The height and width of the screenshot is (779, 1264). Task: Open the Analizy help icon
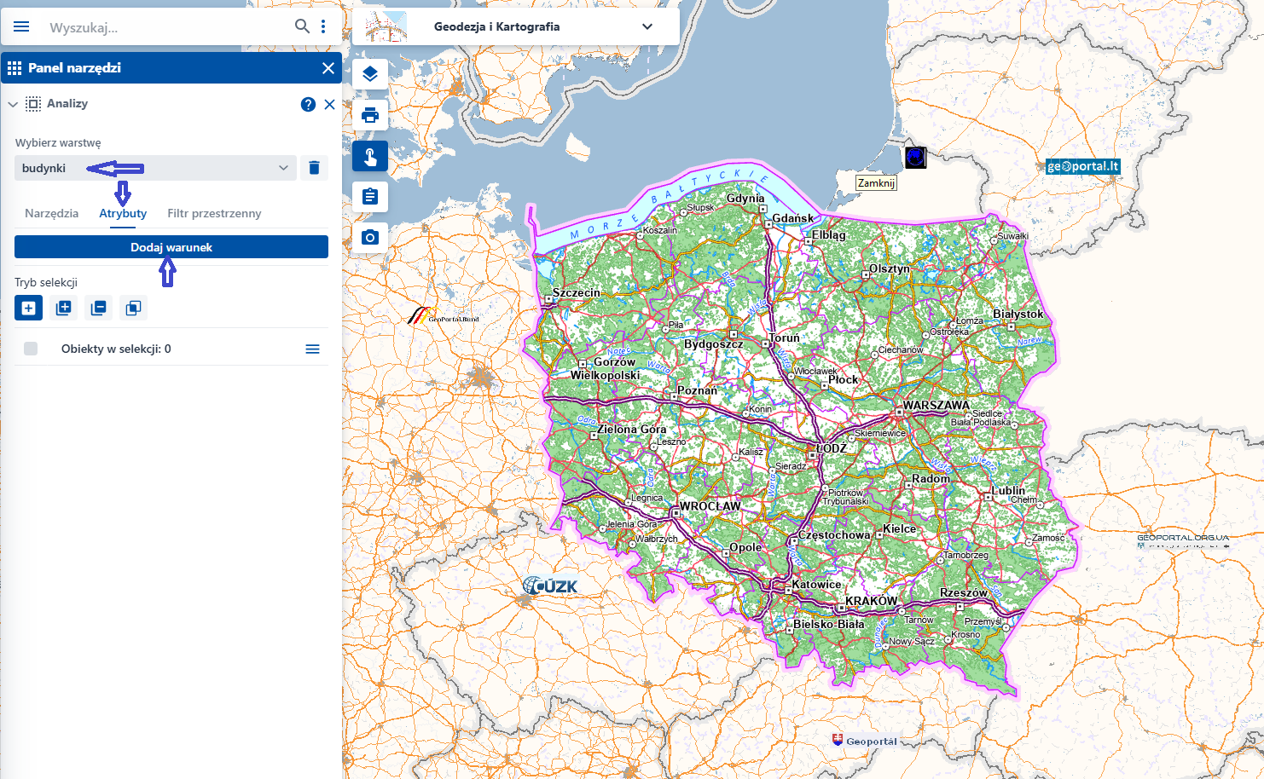308,104
